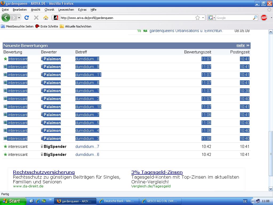This screenshot has width=273, height=205.
Task: Bookmark the page using the star icon
Action: point(198,18)
